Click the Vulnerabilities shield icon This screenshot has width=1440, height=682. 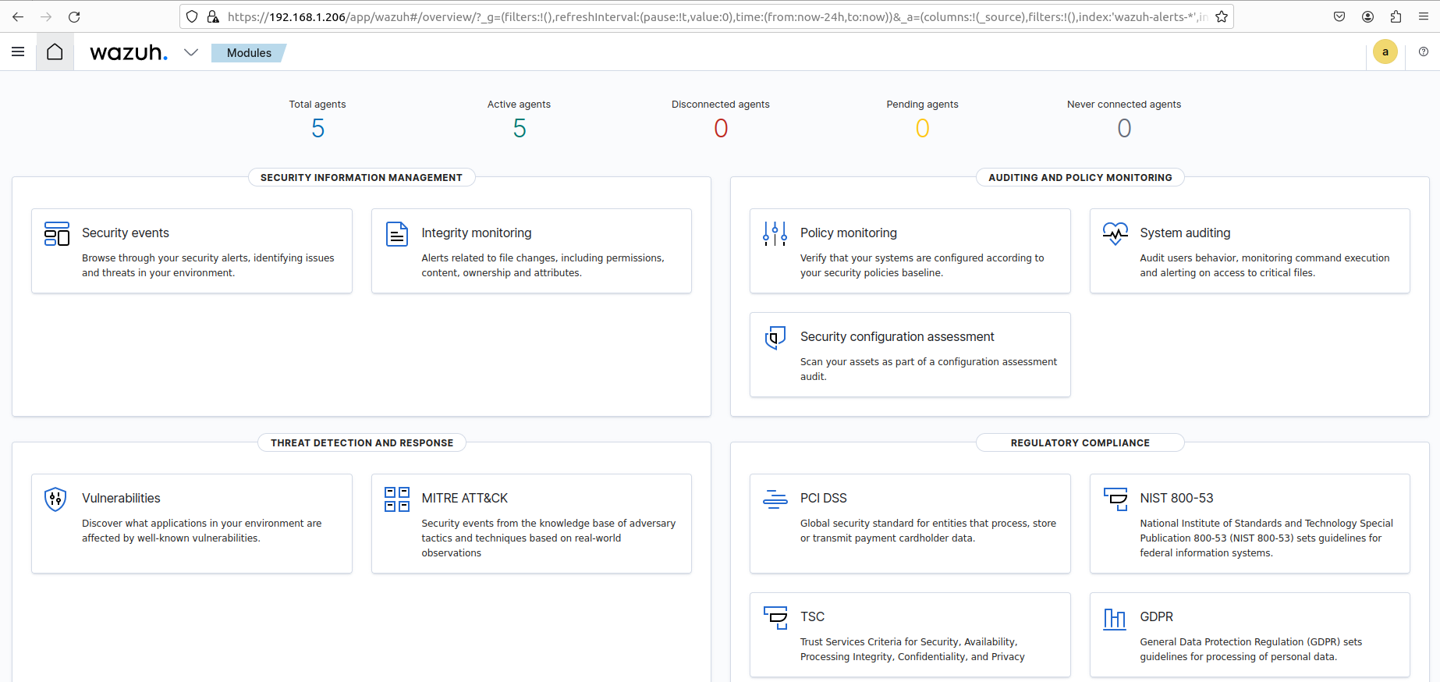click(55, 499)
